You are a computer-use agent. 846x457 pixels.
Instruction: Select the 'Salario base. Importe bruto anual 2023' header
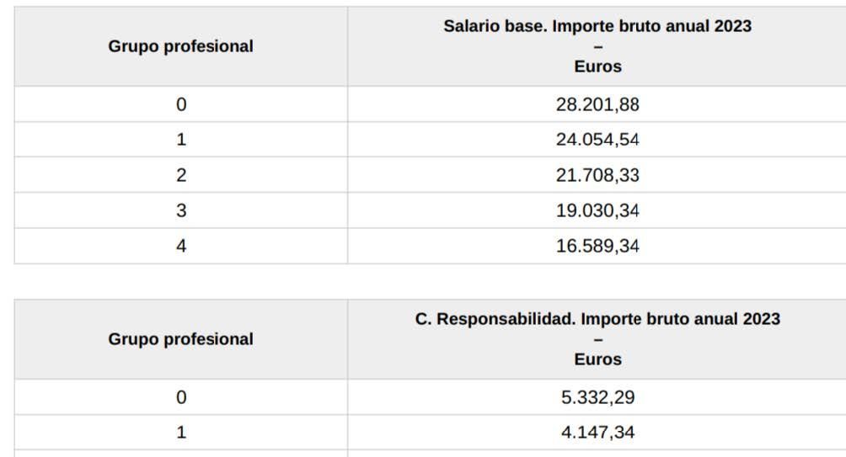point(597,26)
